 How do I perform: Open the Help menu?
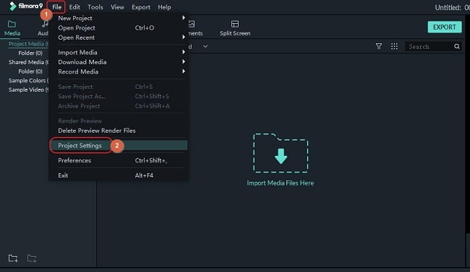(x=164, y=7)
